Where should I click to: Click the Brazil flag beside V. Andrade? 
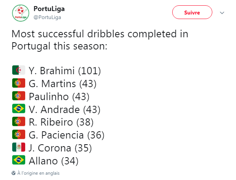click(x=18, y=109)
